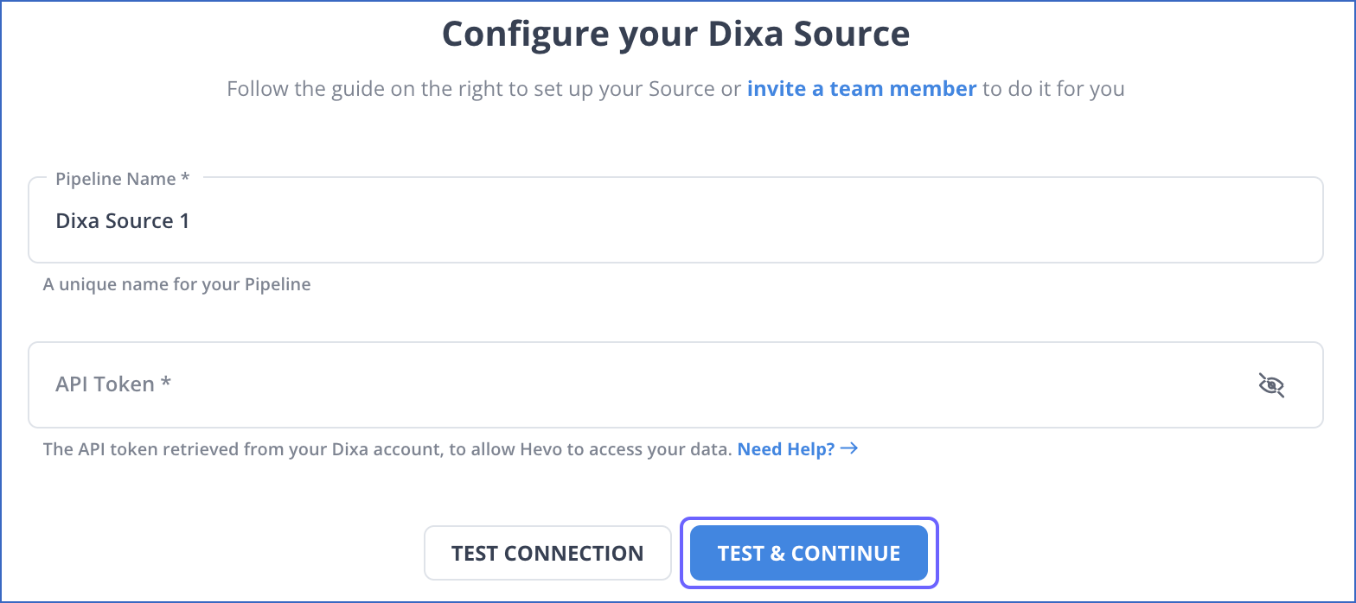Open the Need Help? link
Screen dimensions: 1356x603
tap(786, 449)
